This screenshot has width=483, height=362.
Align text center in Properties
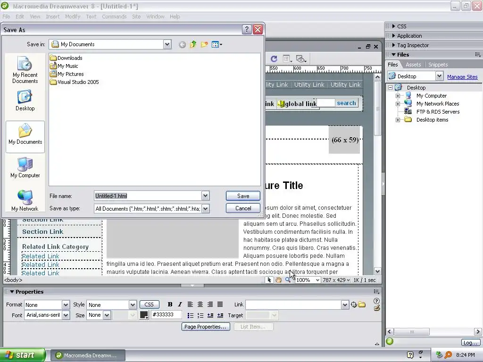pos(200,304)
